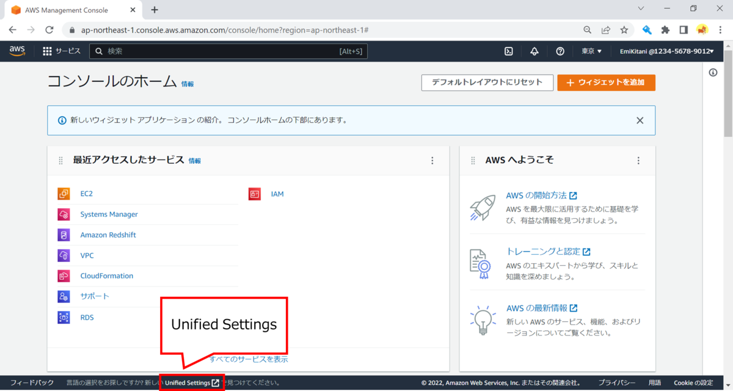Toggle the Chrome side panel icon
The height and width of the screenshot is (391, 733).
[x=684, y=29]
